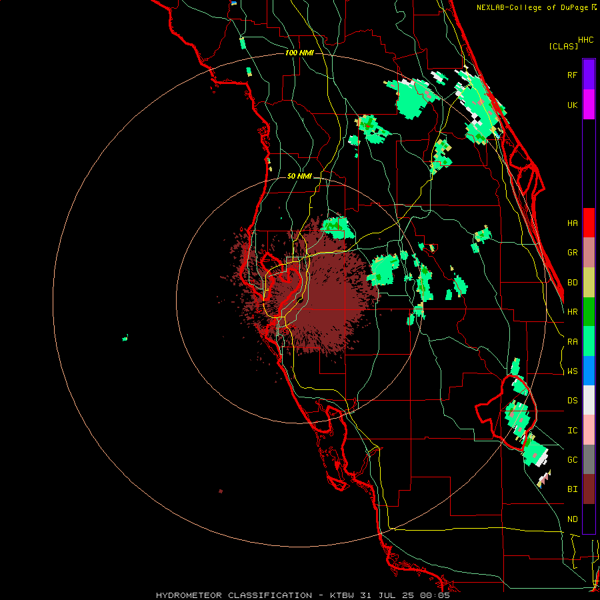Click the "BI" legend label
This screenshot has width=600, height=600.
tap(572, 489)
